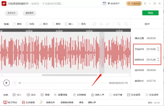
Task: Open the 音量调整 volume adjustment
Action: [61, 95]
